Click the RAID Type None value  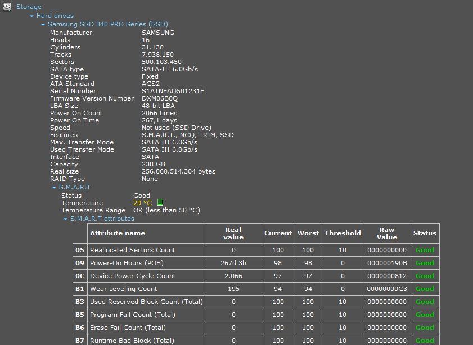point(150,179)
